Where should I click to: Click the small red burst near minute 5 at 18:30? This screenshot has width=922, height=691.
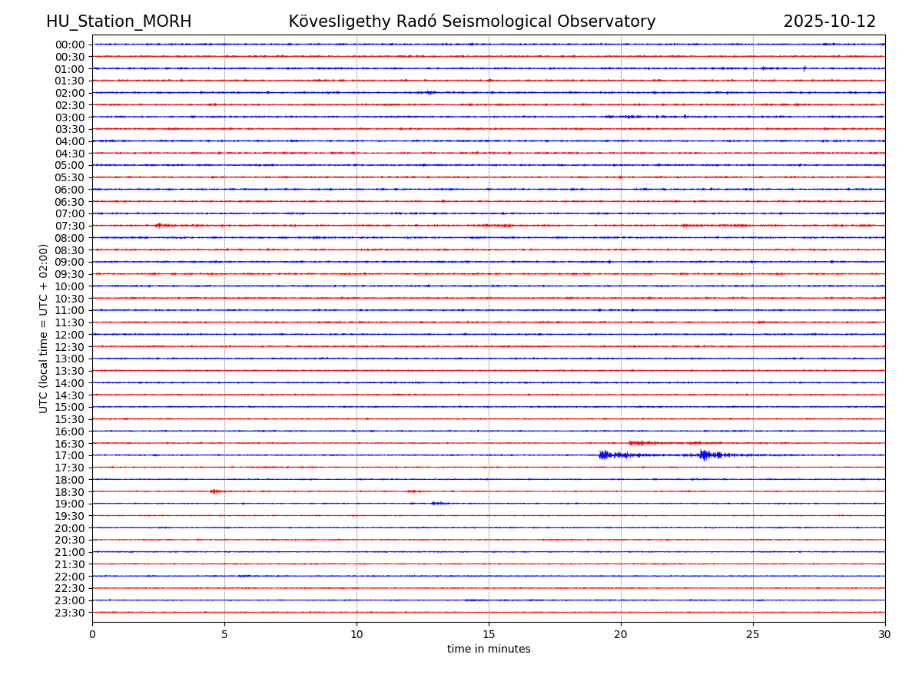click(x=215, y=491)
